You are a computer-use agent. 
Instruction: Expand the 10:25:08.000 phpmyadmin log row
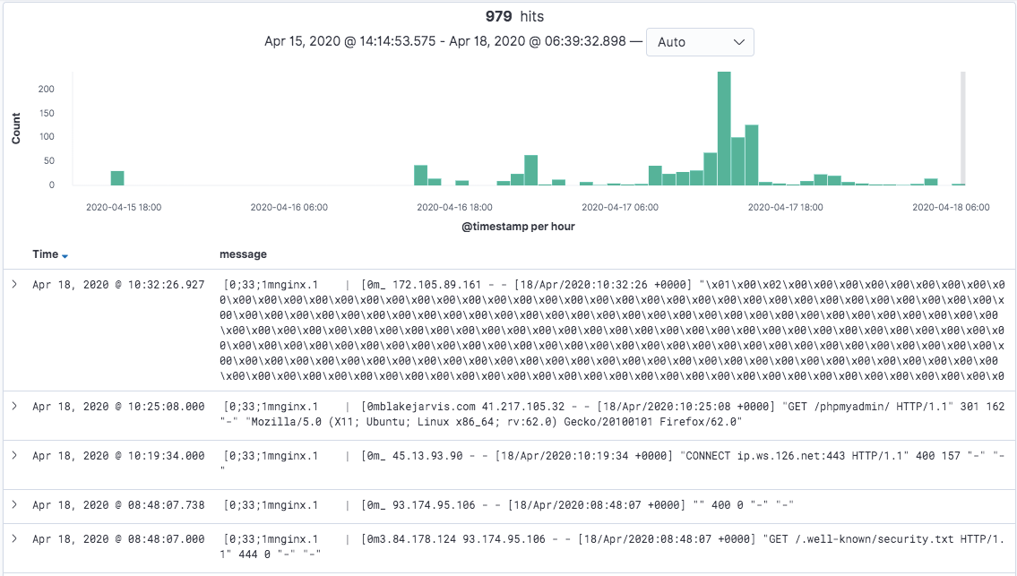coord(14,406)
